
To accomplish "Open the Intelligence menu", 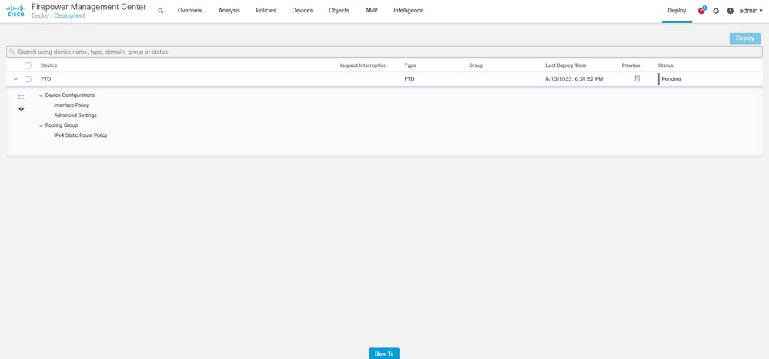I will point(409,10).
